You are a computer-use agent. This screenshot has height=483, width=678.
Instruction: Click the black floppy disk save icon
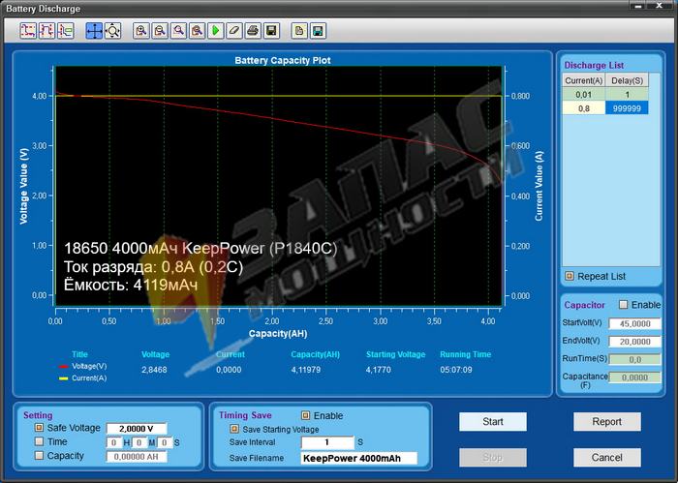(x=271, y=30)
